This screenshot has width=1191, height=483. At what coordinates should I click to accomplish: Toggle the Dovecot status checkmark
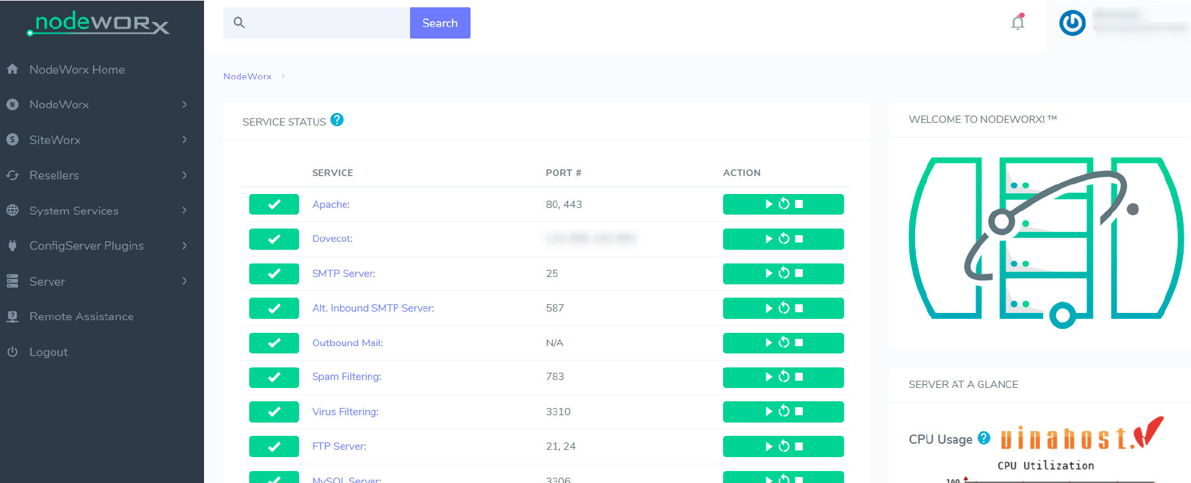point(274,239)
